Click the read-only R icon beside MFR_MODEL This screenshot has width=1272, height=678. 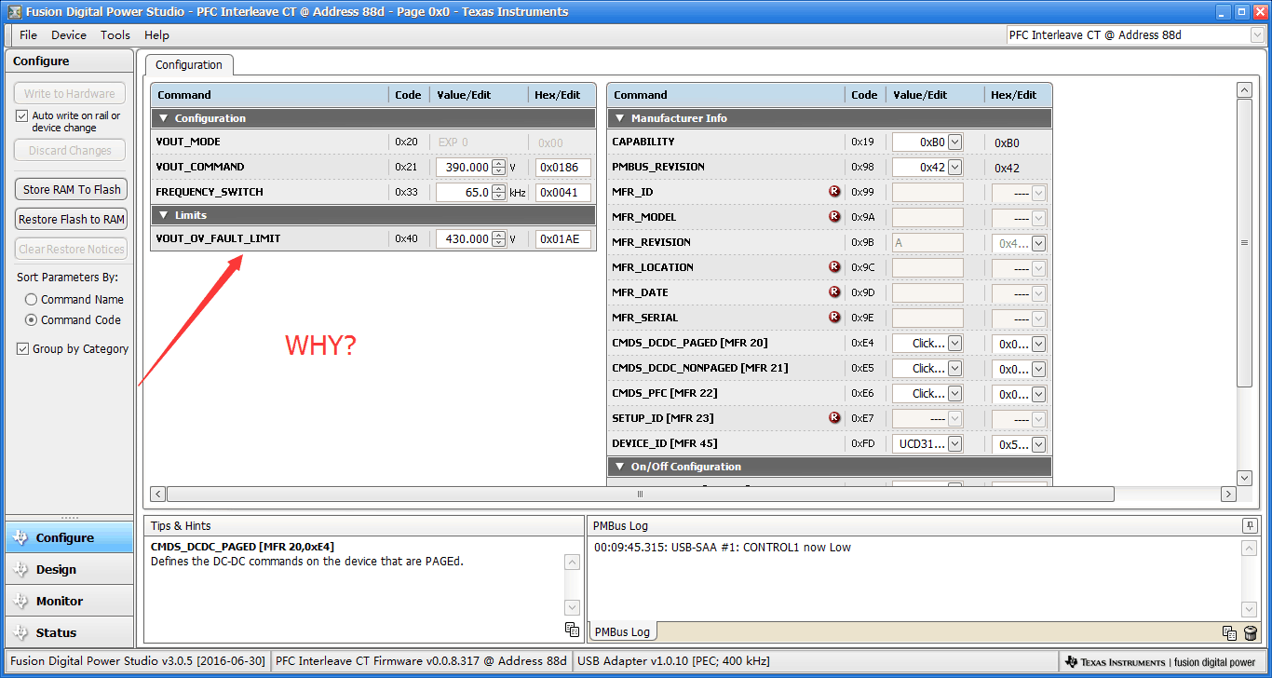834,217
